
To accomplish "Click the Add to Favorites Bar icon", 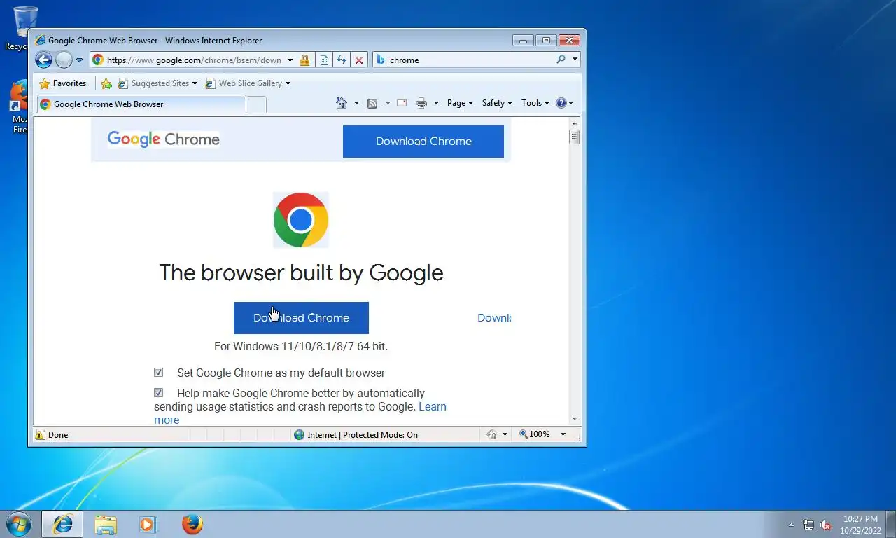I will click(x=106, y=83).
